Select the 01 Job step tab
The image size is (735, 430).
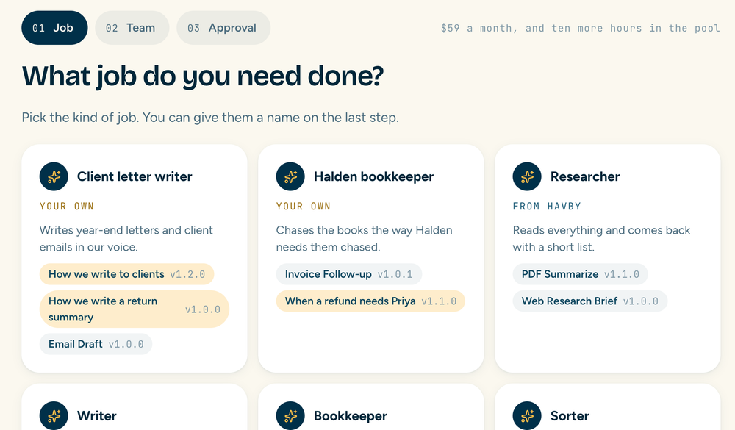coord(54,28)
